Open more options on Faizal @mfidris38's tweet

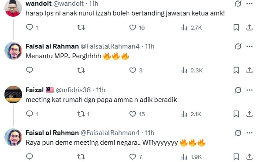(x=250, y=90)
